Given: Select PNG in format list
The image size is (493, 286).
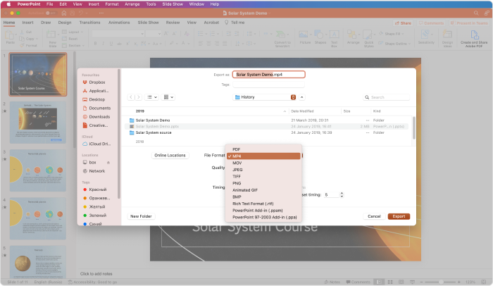Looking at the screenshot, I should (x=263, y=183).
